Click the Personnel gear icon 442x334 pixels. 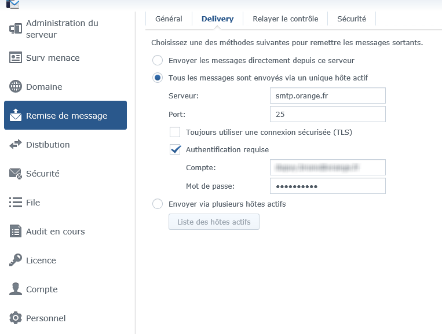tap(16, 318)
